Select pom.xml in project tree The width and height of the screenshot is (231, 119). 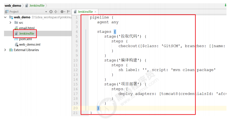25,39
